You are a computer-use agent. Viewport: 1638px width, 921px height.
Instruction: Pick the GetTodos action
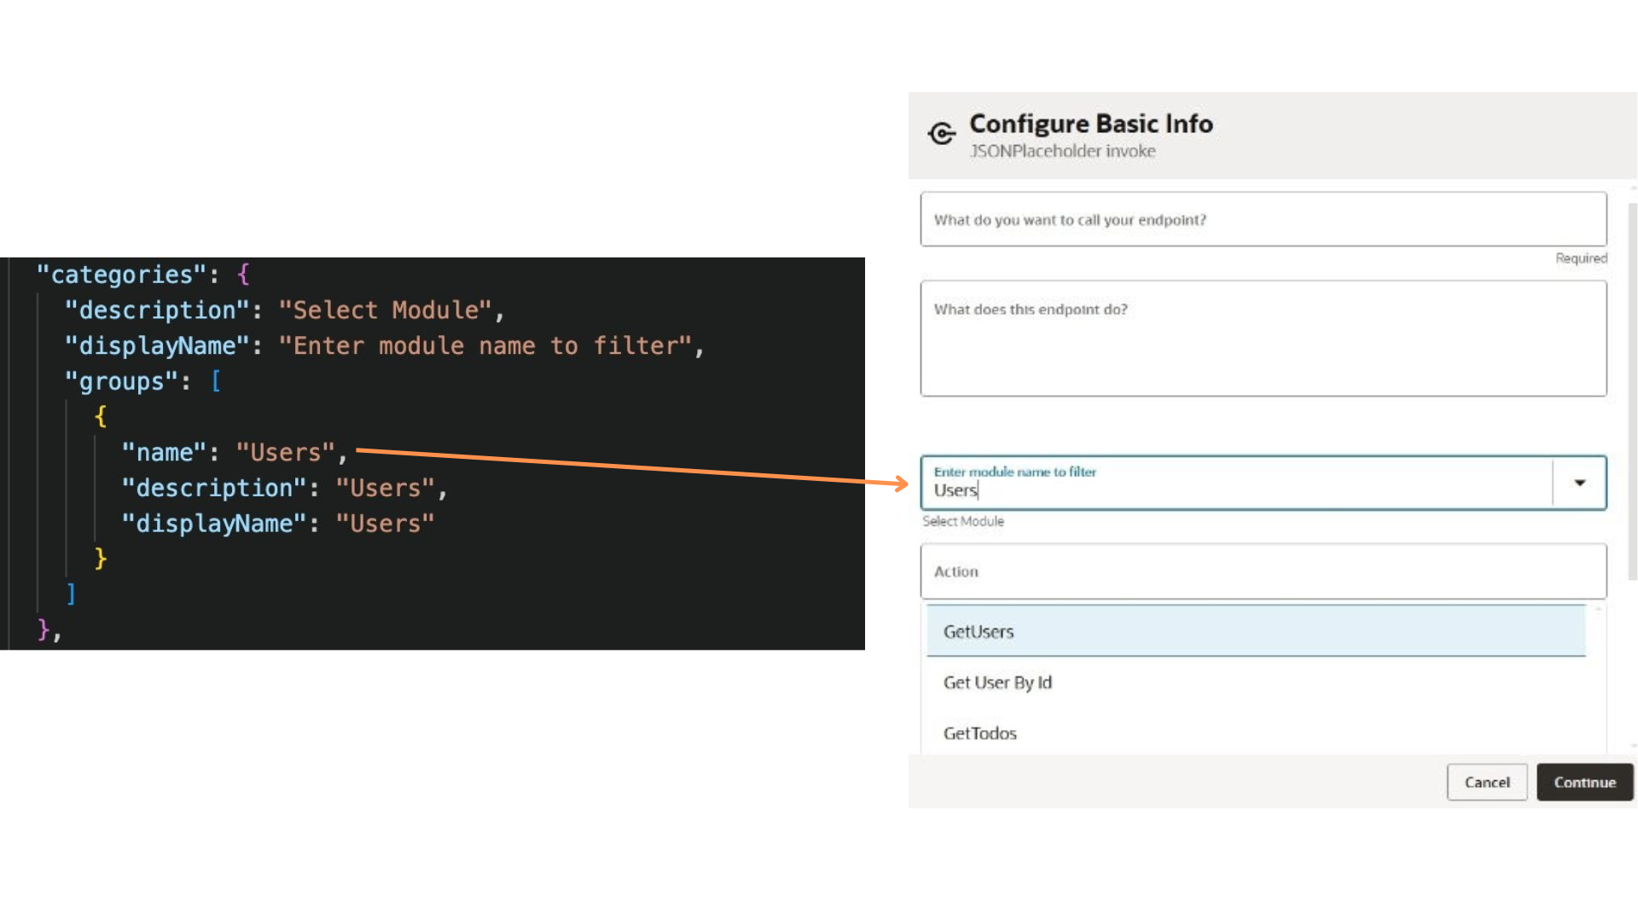(979, 733)
